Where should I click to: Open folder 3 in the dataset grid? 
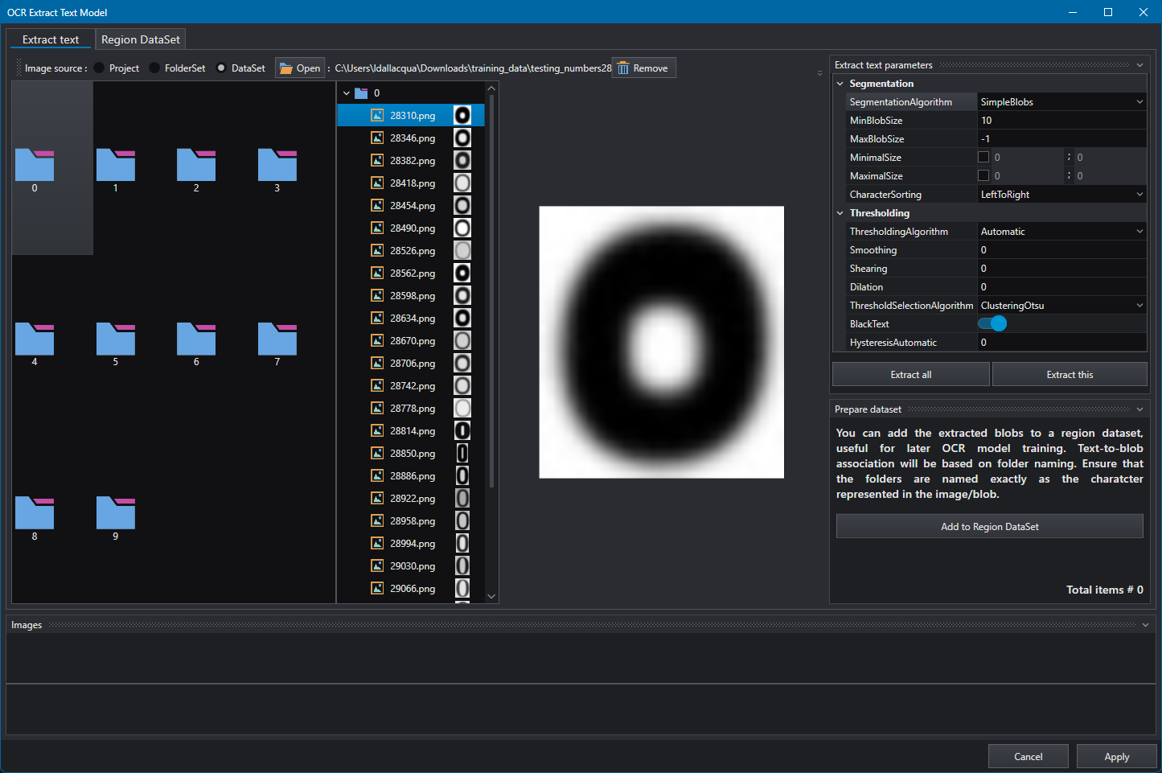tap(277, 165)
